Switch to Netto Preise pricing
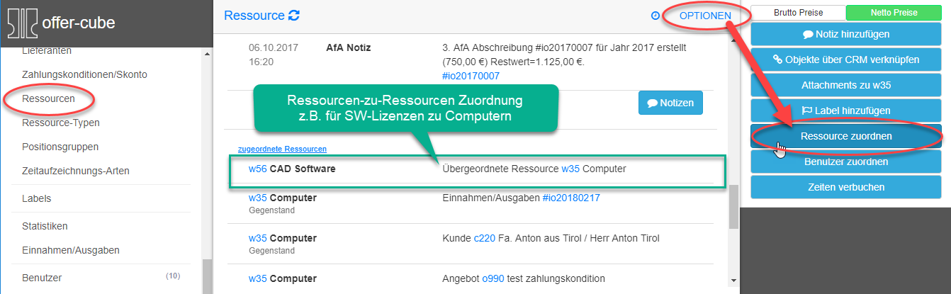Viewport: 951px width, 294px height. tap(894, 13)
